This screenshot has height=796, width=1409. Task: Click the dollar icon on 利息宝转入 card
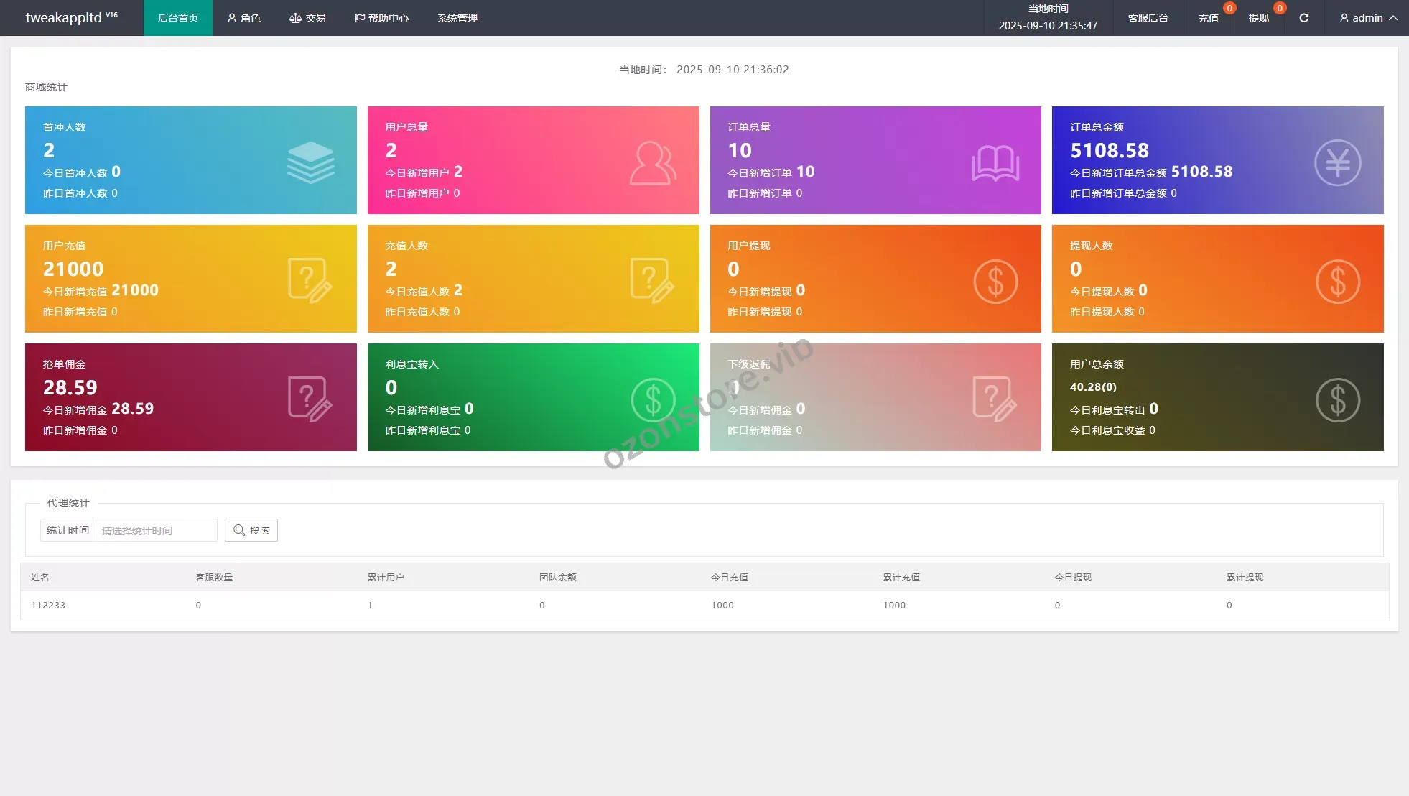point(652,399)
